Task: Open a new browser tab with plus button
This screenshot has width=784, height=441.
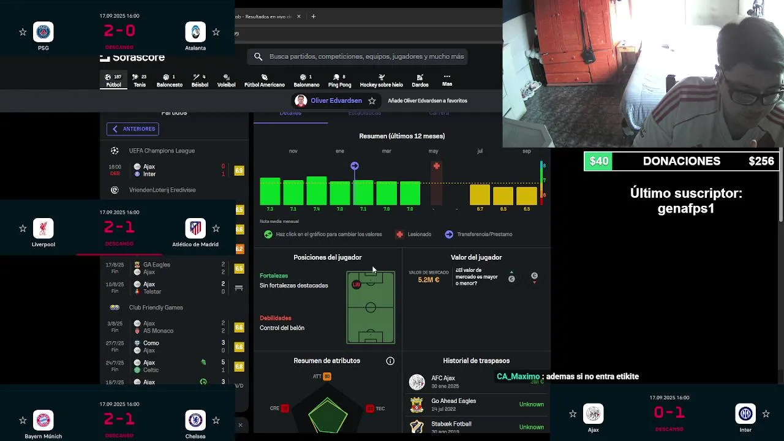Action: tap(313, 17)
